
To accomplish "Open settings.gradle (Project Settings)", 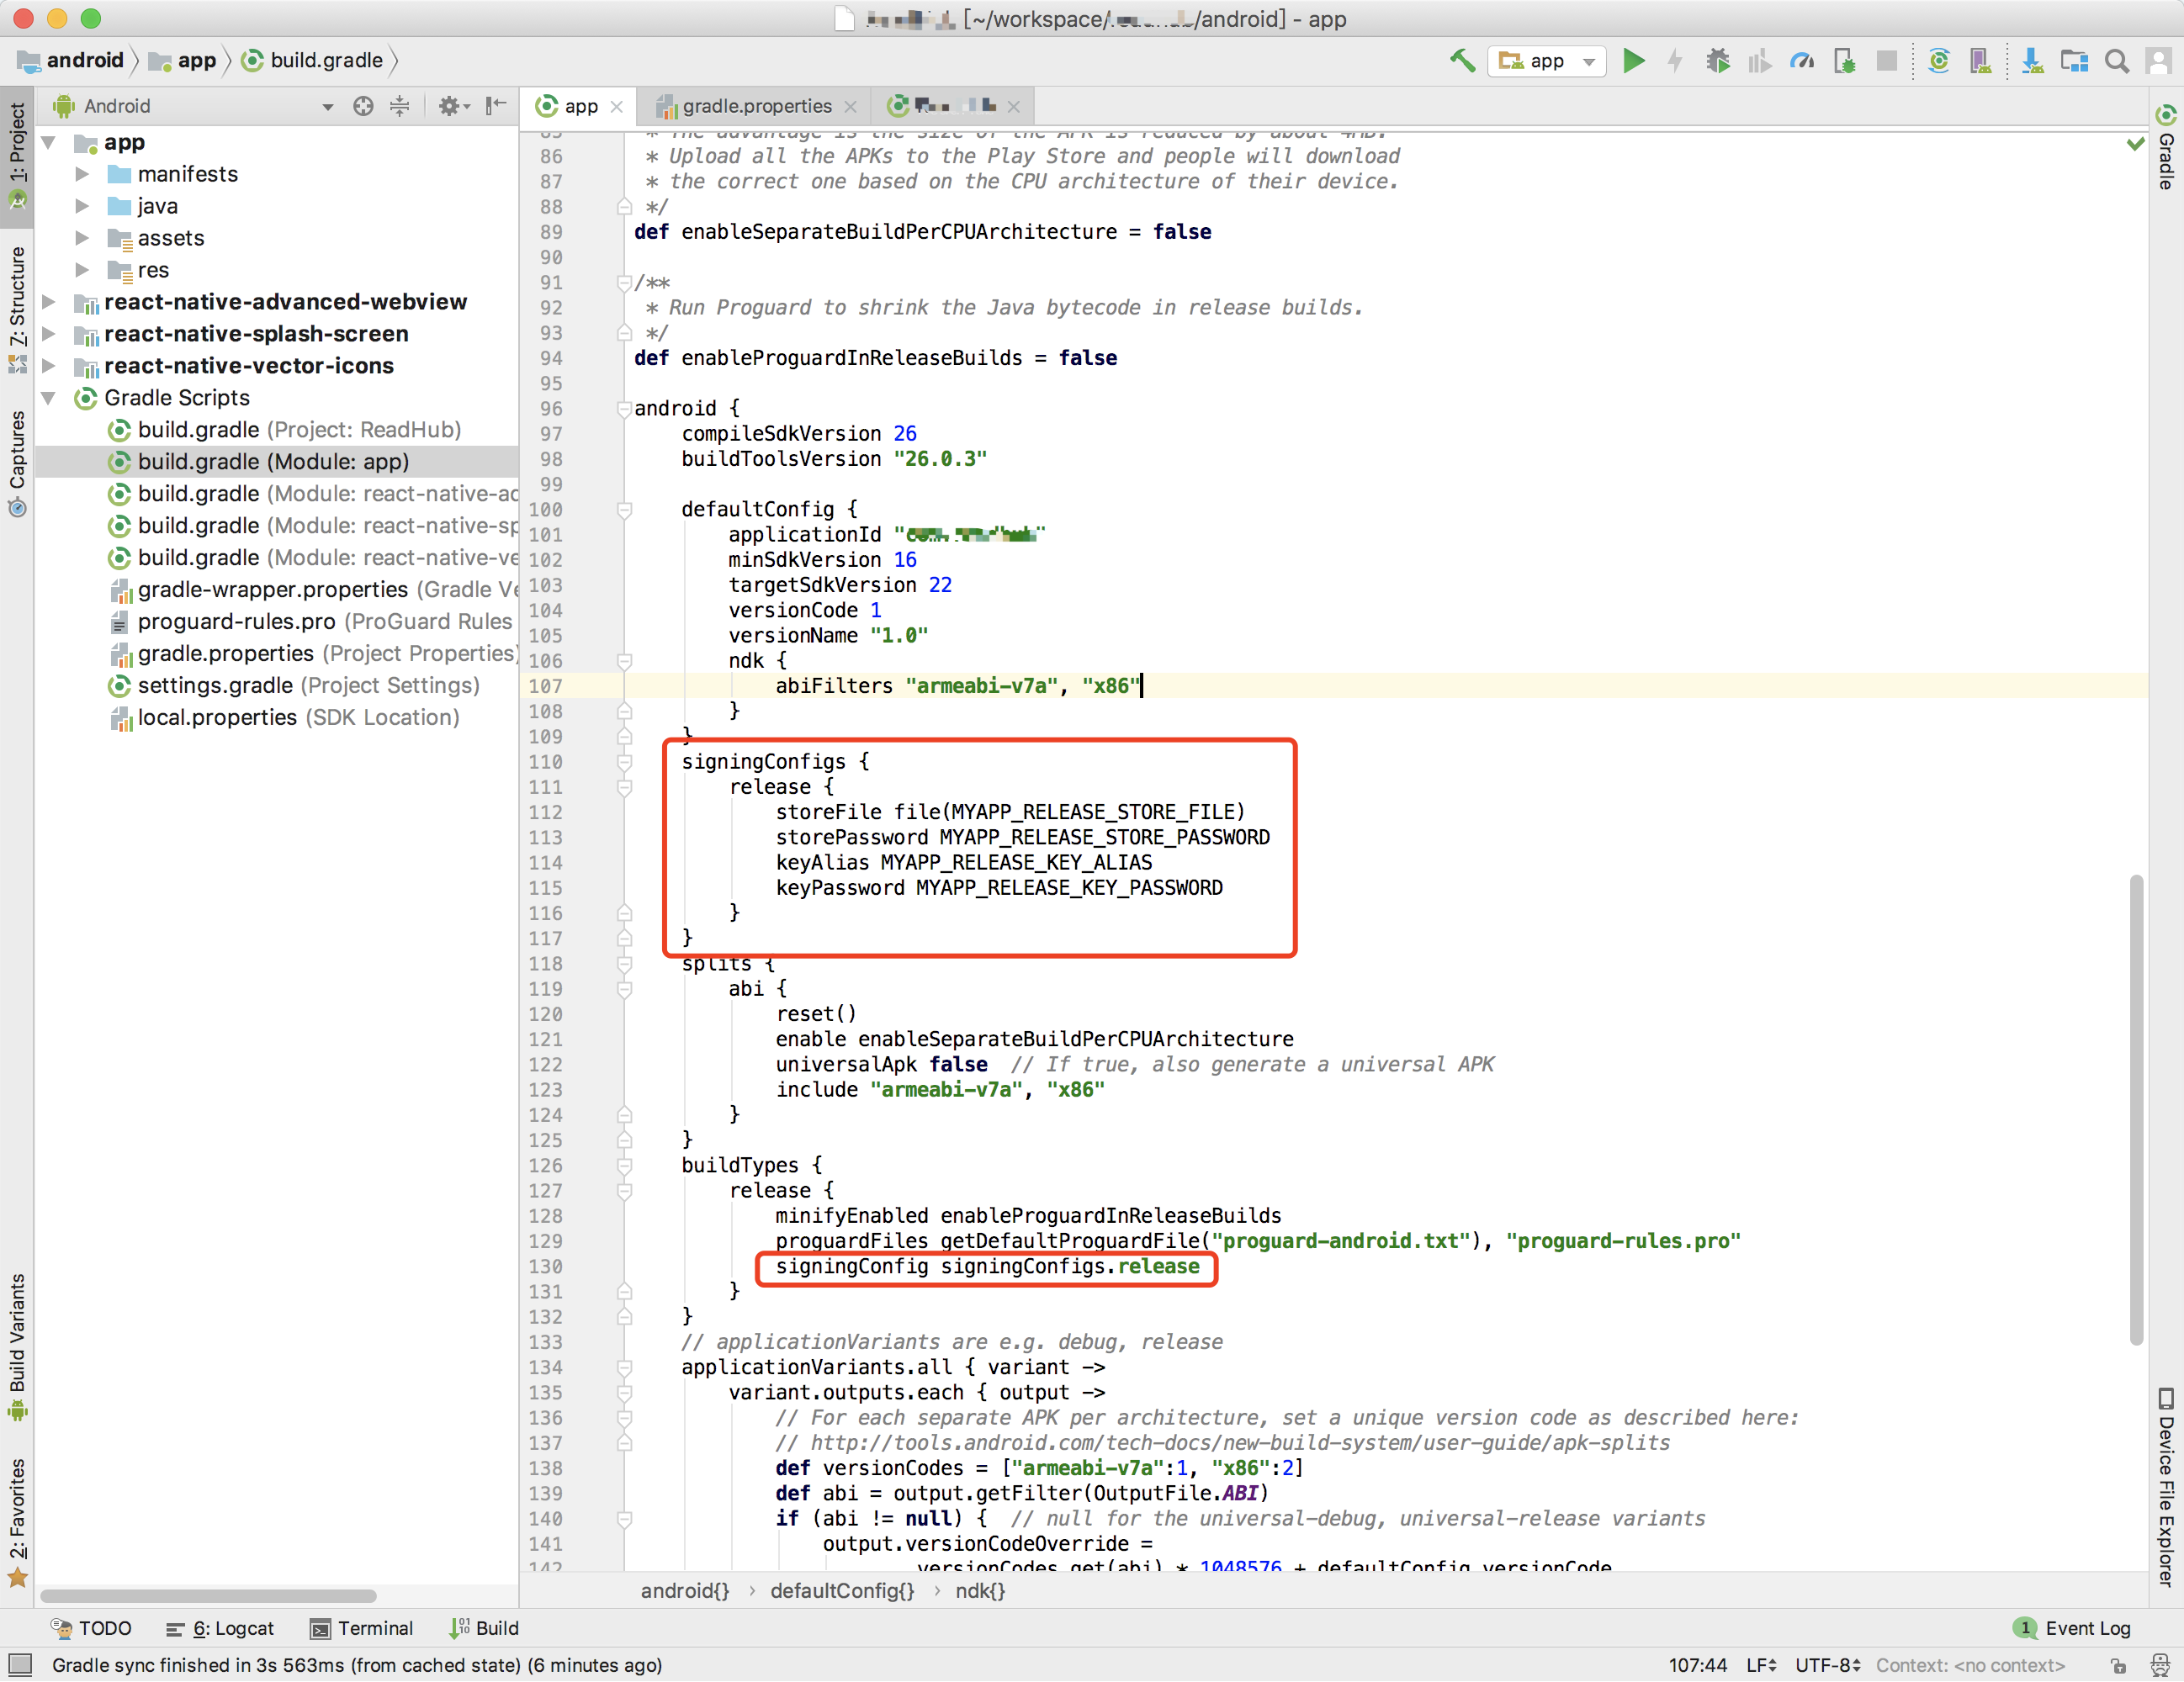I will pyautogui.click(x=294, y=685).
